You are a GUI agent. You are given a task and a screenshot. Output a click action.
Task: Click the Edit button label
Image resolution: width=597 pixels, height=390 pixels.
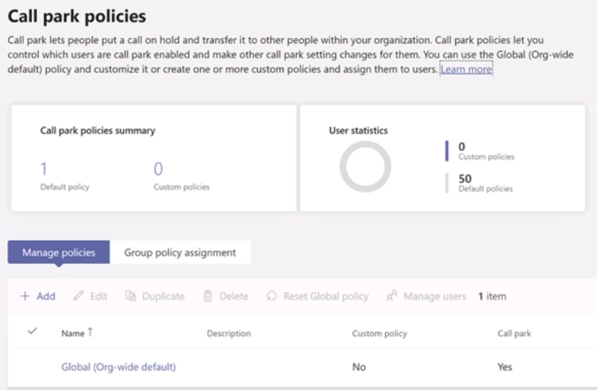(98, 296)
